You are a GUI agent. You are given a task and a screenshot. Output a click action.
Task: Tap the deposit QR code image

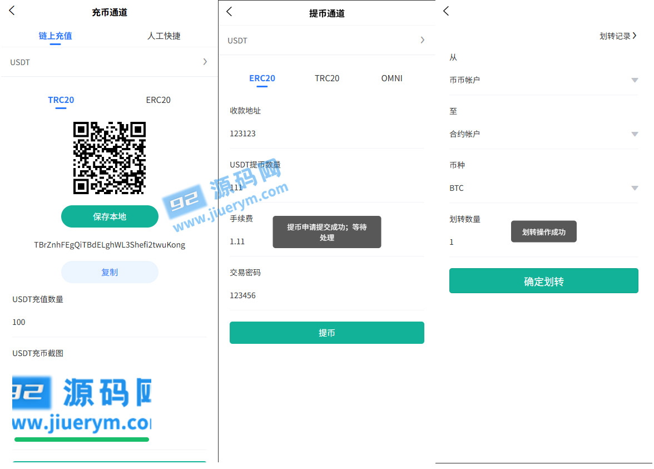pos(110,158)
